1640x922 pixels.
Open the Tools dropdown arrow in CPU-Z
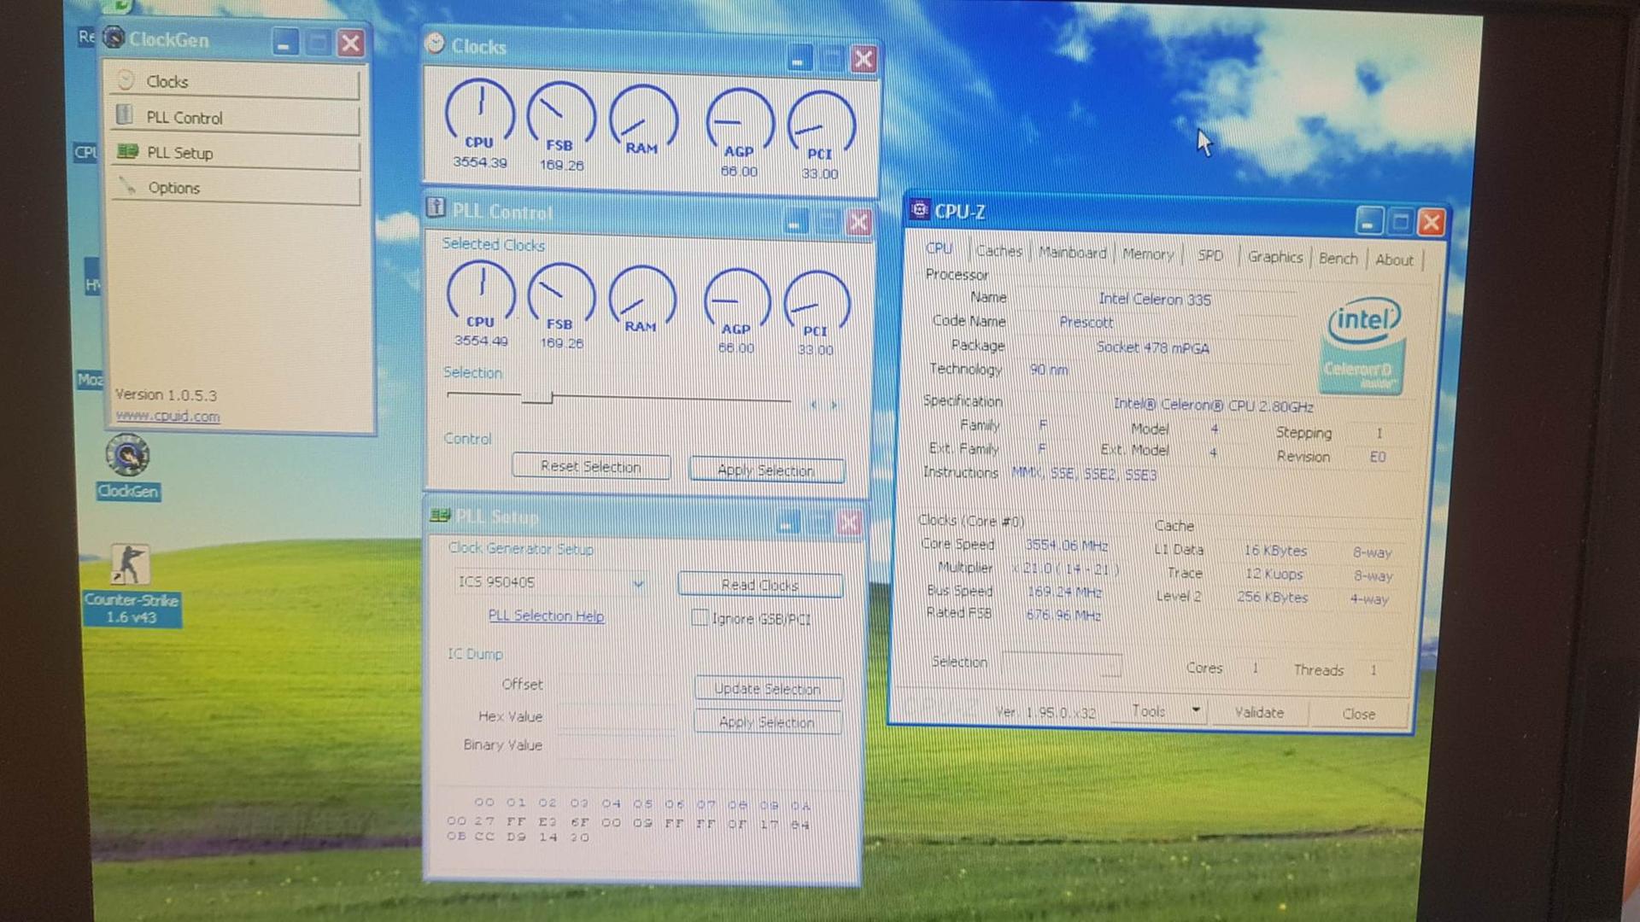click(1196, 710)
